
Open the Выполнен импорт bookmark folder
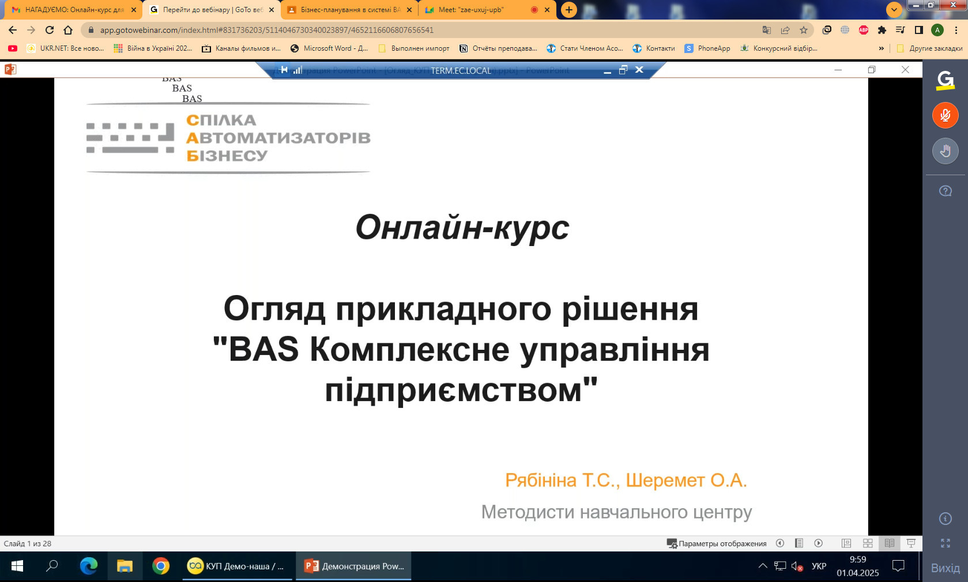point(413,48)
